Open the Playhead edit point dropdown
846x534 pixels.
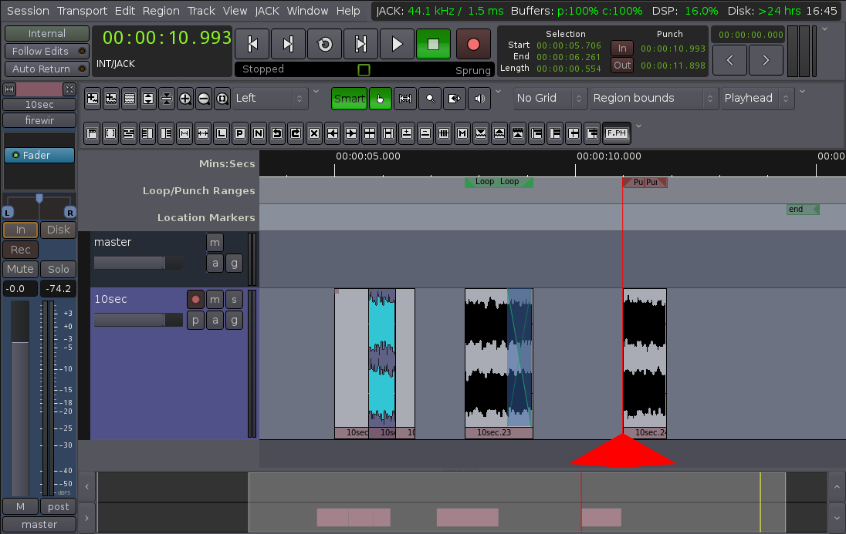pos(757,99)
